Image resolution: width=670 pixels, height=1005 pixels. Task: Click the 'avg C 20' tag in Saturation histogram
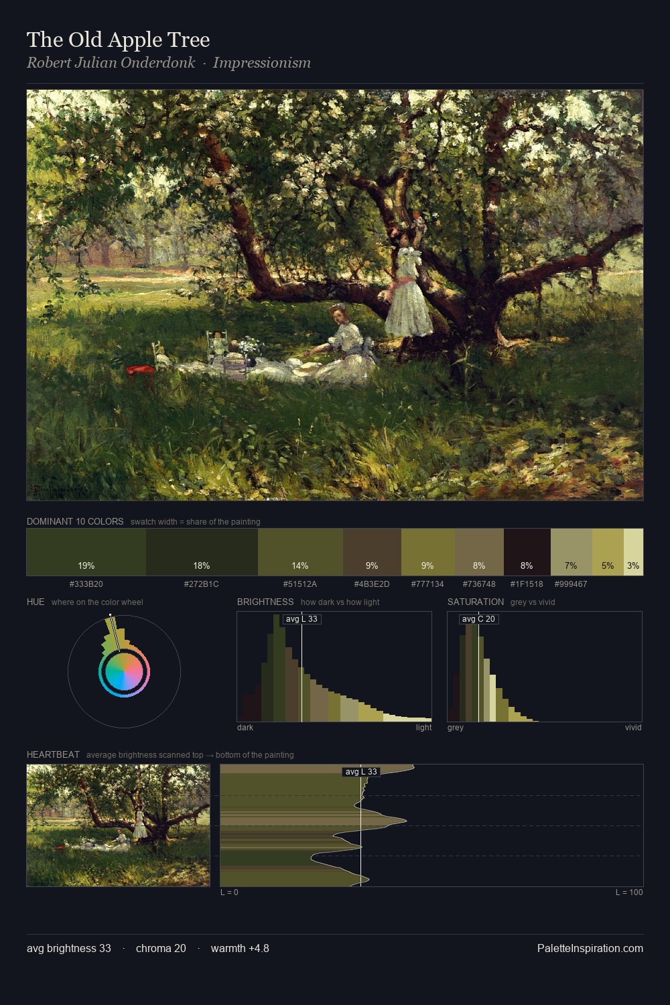pos(478,619)
